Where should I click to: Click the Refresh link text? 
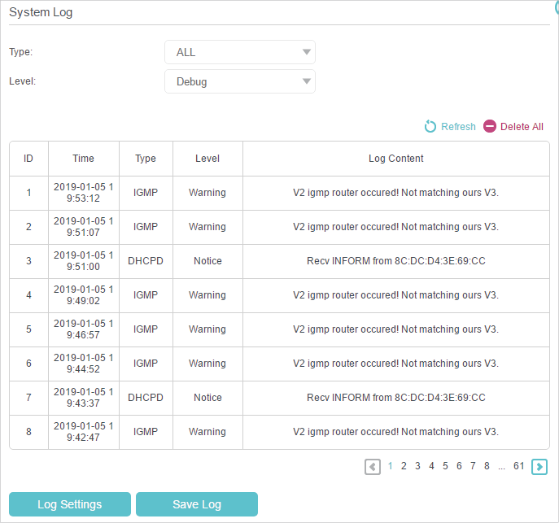(x=458, y=126)
